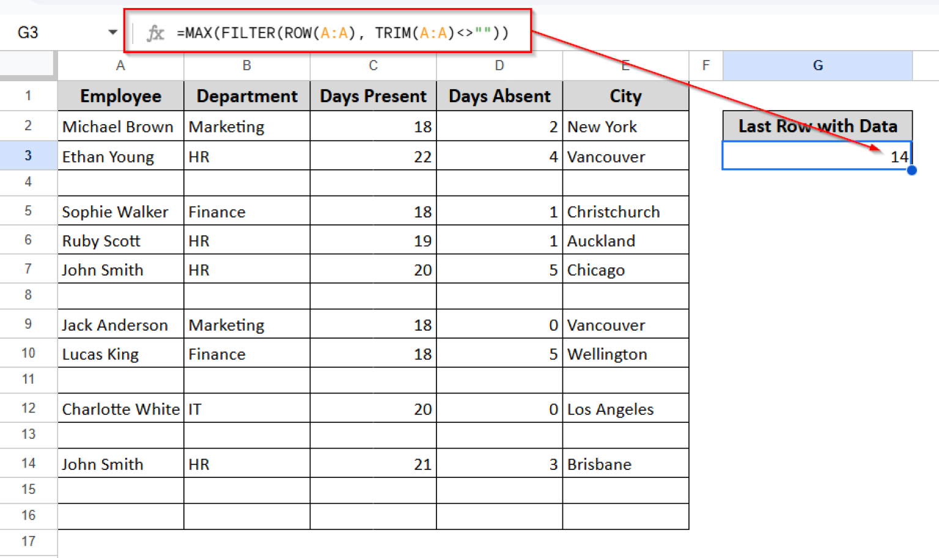
Task: Select the Department header cell
Action: [247, 96]
